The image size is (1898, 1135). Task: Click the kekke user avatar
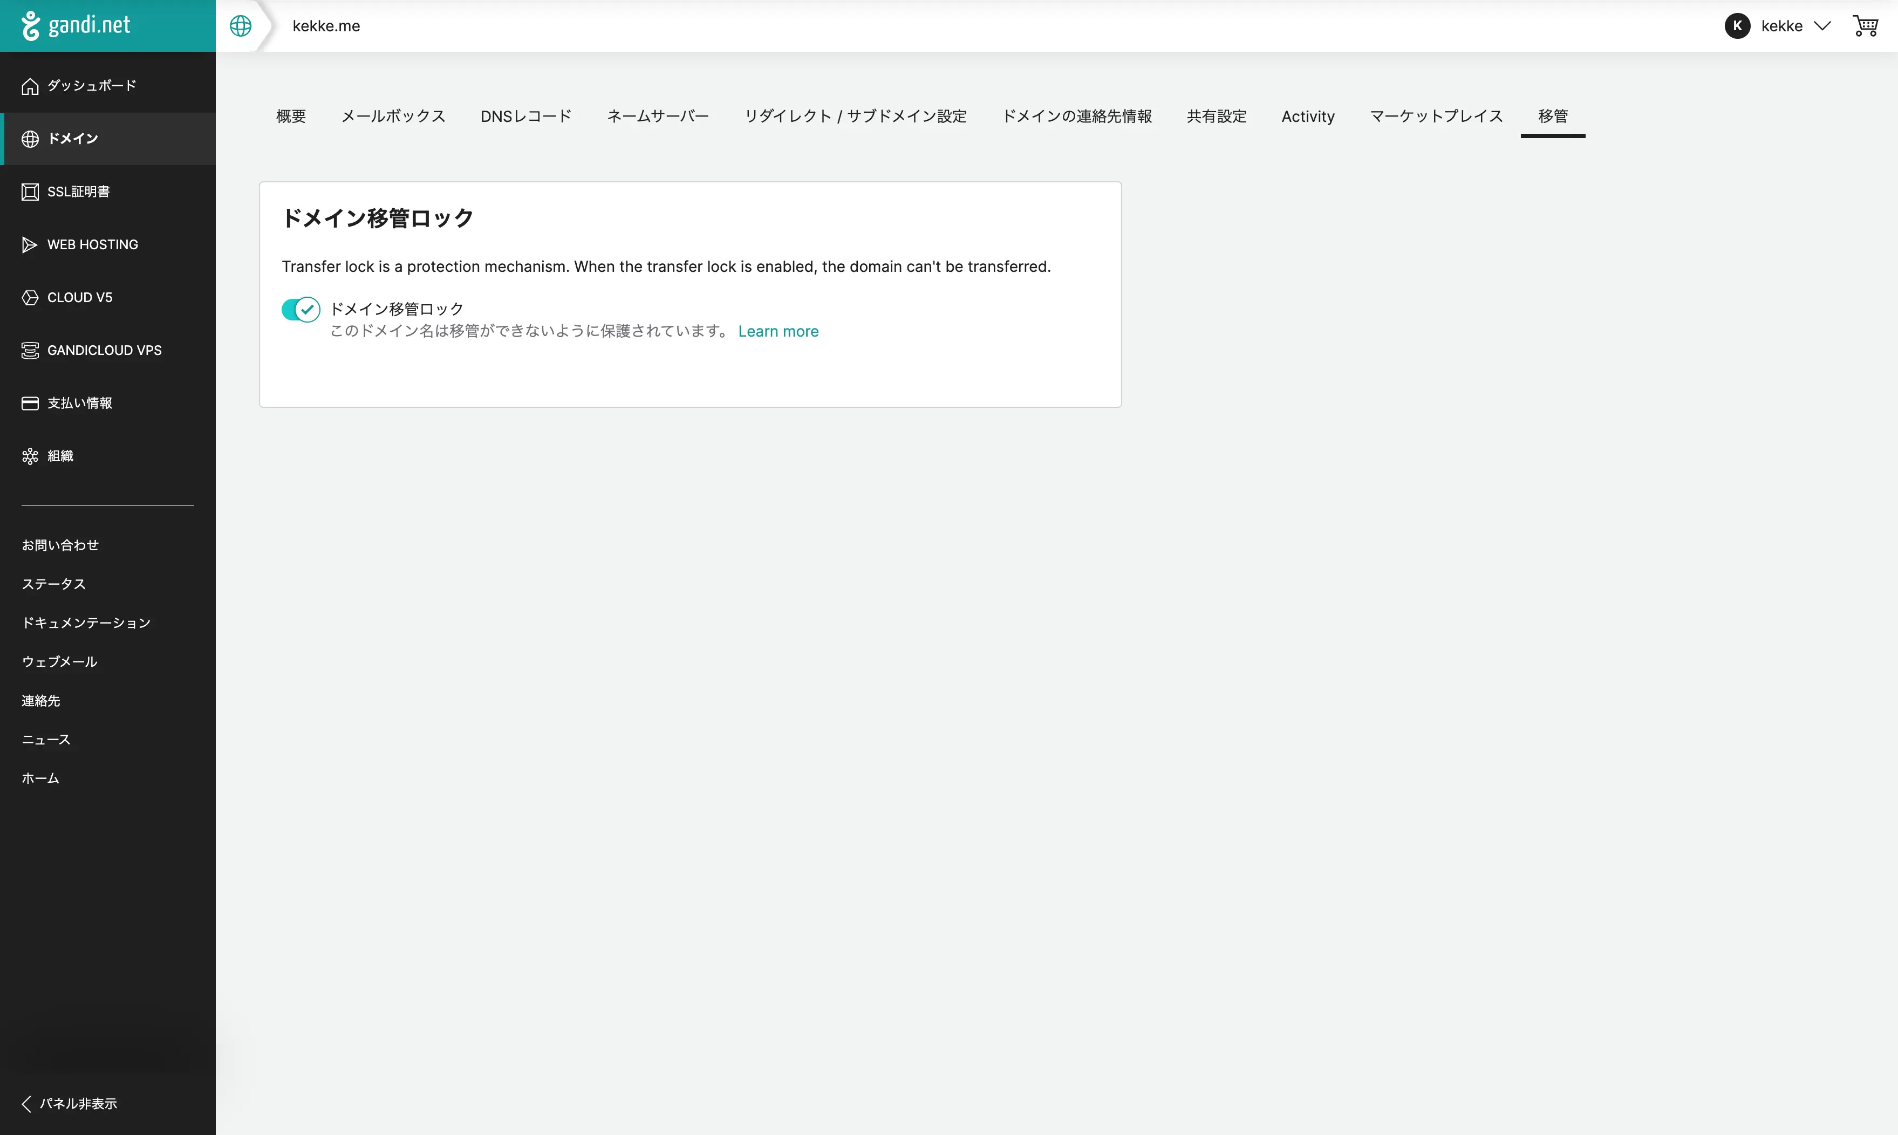1737,26
